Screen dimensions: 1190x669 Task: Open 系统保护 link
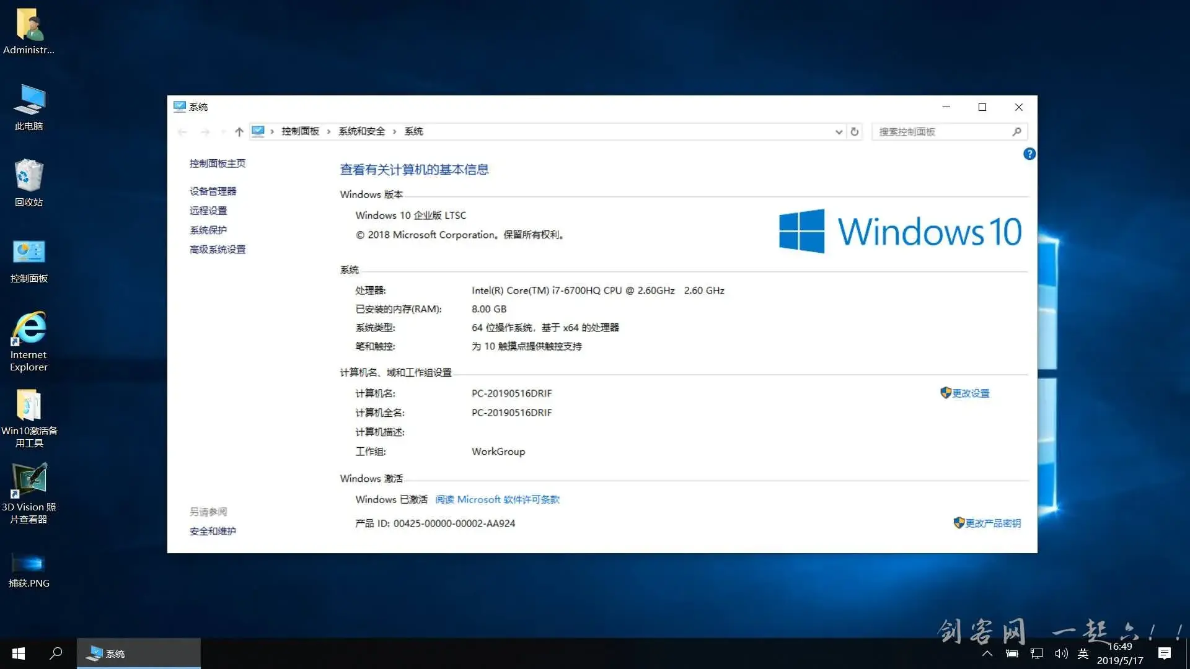pos(208,230)
